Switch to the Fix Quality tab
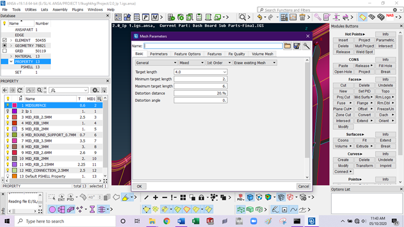404x227 pixels. point(237,54)
